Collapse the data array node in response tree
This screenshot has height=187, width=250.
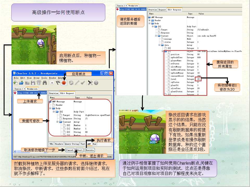click(159, 45)
